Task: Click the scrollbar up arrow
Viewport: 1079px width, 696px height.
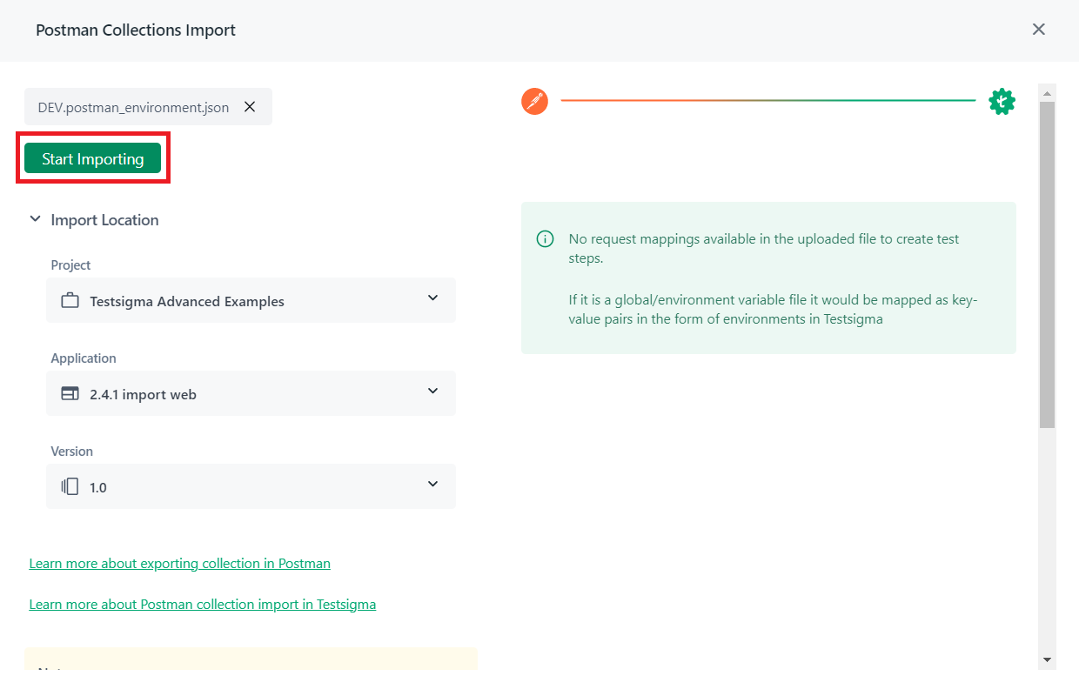Action: point(1048,93)
